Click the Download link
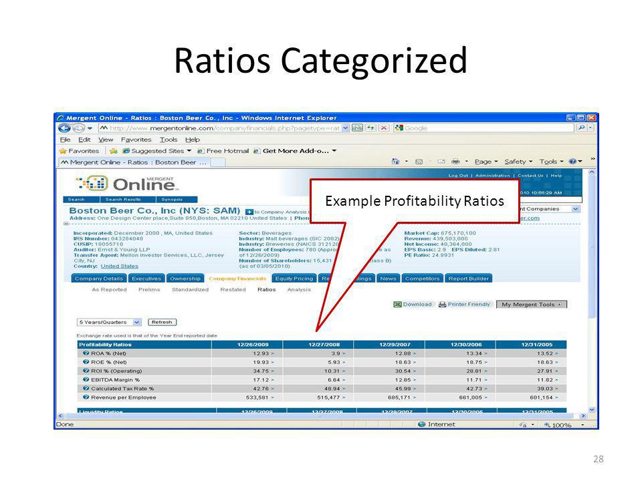642x481 pixels. click(413, 305)
